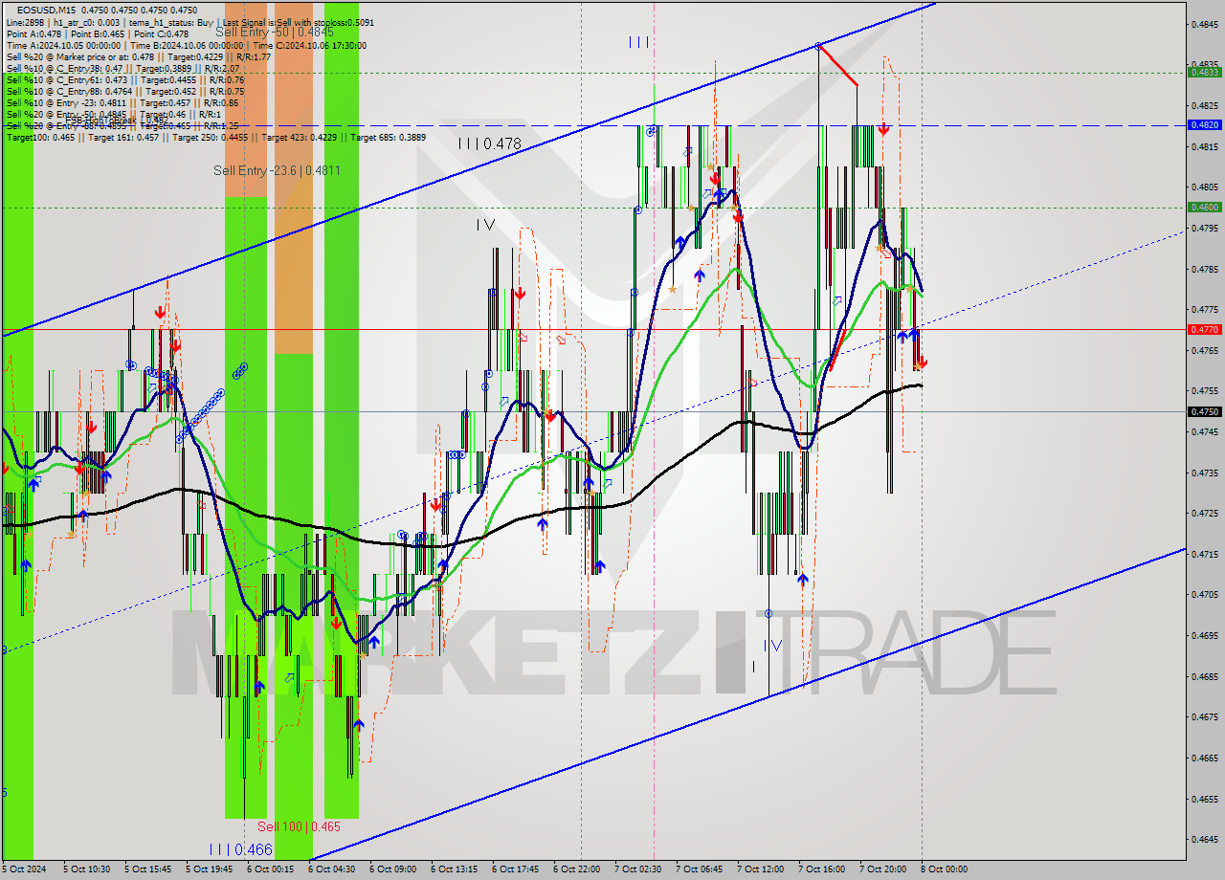The height and width of the screenshot is (880, 1225).
Task: Click the '5 Oct 15:45' time label
Action: [148, 869]
